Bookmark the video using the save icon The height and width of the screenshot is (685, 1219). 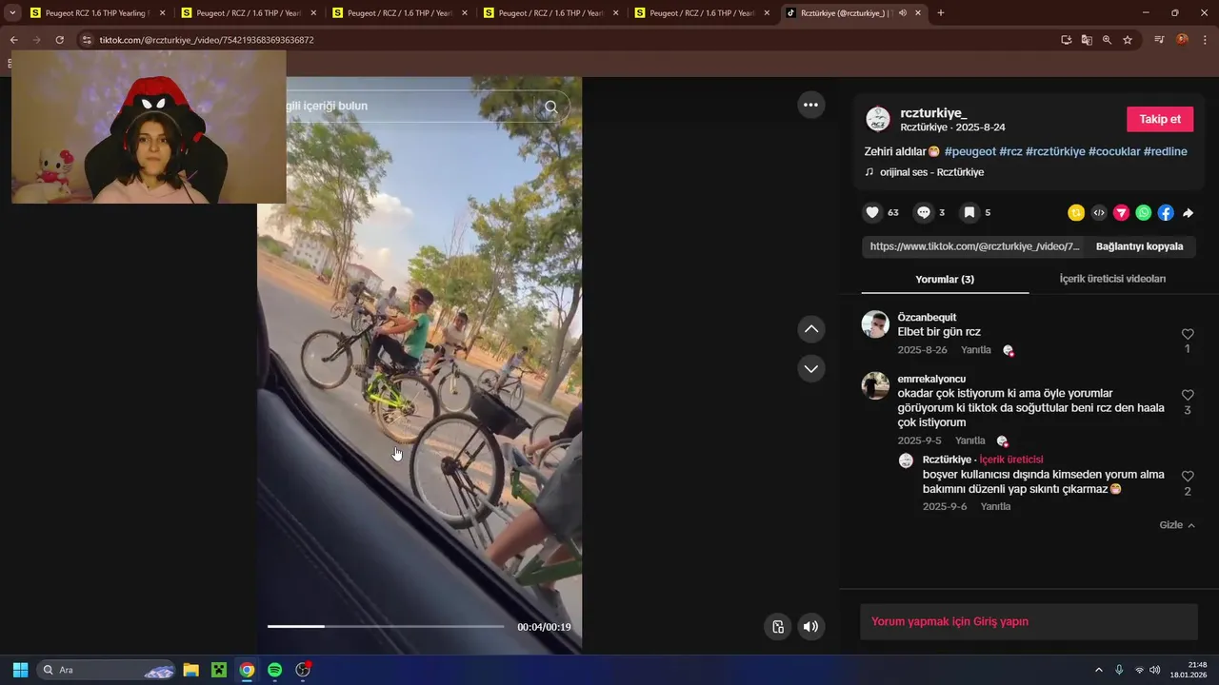pos(969,213)
